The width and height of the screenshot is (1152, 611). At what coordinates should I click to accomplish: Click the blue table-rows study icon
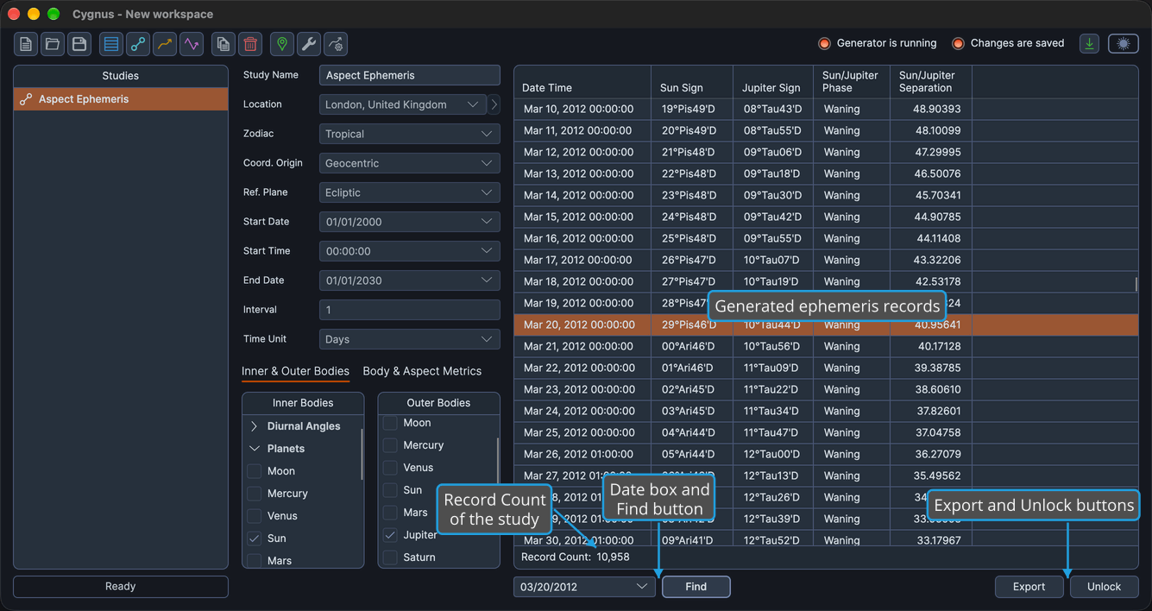(x=111, y=44)
